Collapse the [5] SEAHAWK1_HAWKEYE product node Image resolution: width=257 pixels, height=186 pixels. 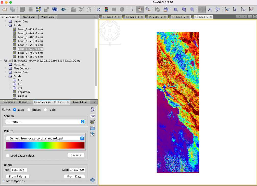coord(2,61)
